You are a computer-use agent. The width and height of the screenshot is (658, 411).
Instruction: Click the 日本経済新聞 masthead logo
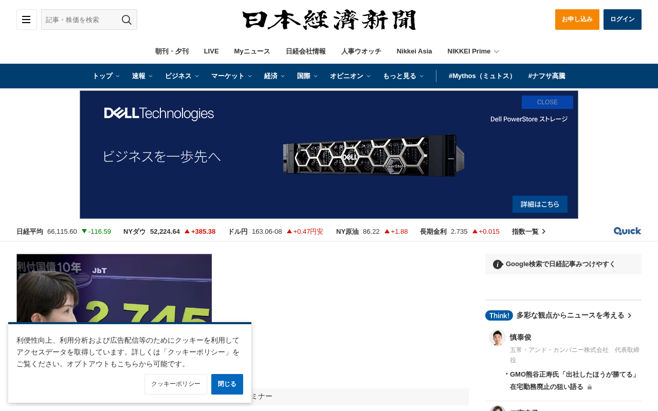coord(329,20)
